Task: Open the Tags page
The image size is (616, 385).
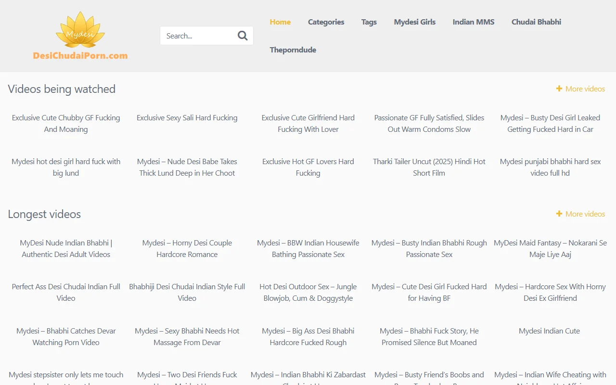Action: tap(369, 22)
